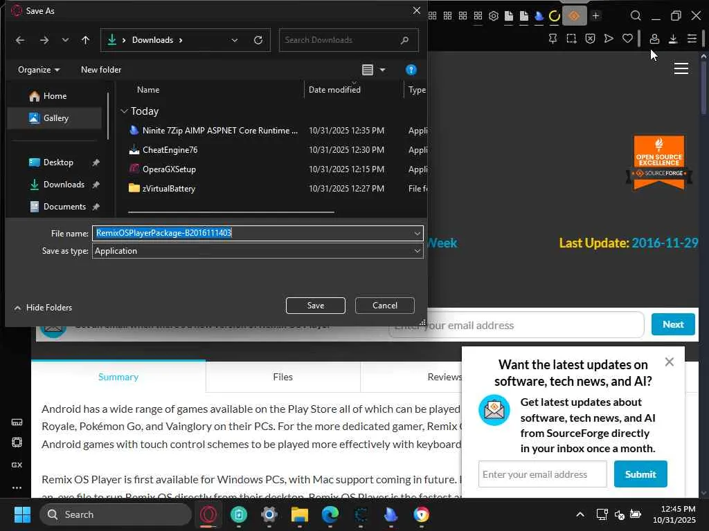Open the zVirtualBattery folder

168,189
